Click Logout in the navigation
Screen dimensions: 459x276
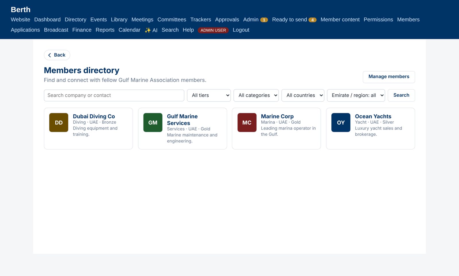[241, 30]
